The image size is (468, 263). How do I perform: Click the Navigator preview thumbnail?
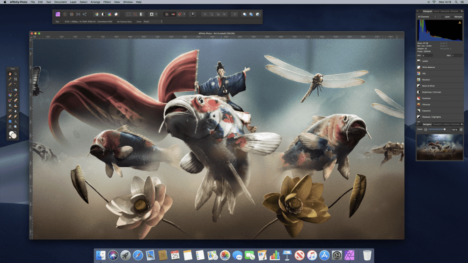[x=439, y=147]
